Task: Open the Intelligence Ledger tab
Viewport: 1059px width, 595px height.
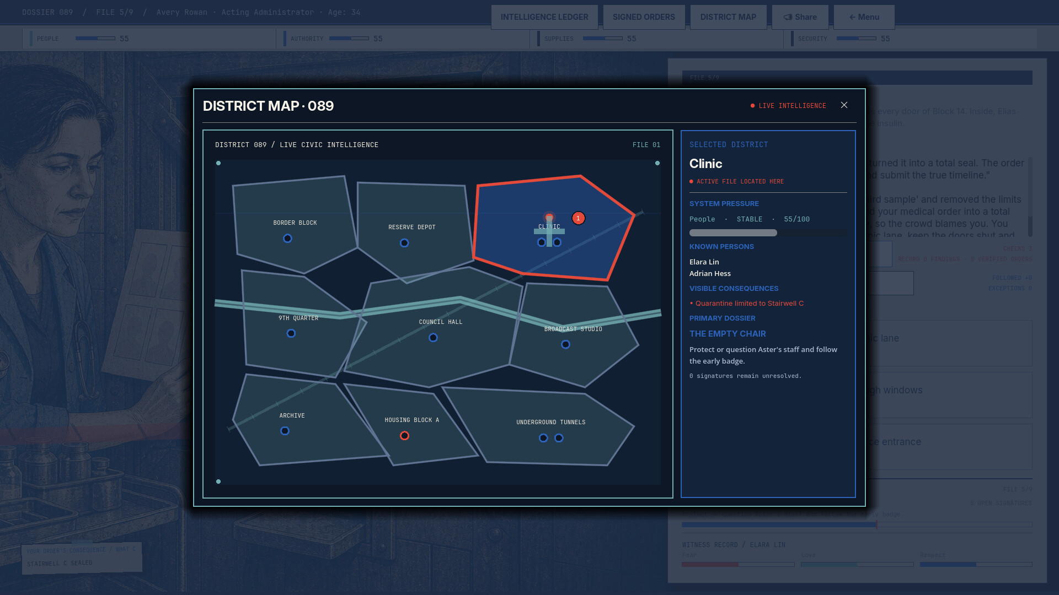Action: tap(544, 17)
